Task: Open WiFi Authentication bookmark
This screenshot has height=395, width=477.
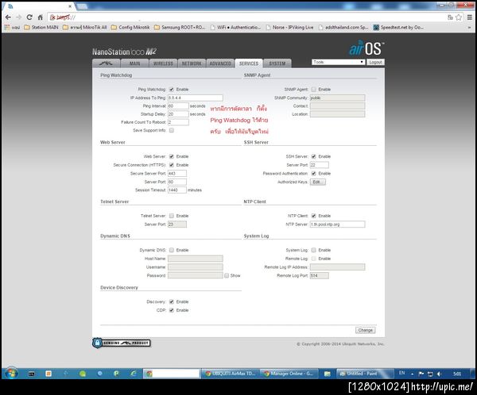Action: [x=235, y=27]
